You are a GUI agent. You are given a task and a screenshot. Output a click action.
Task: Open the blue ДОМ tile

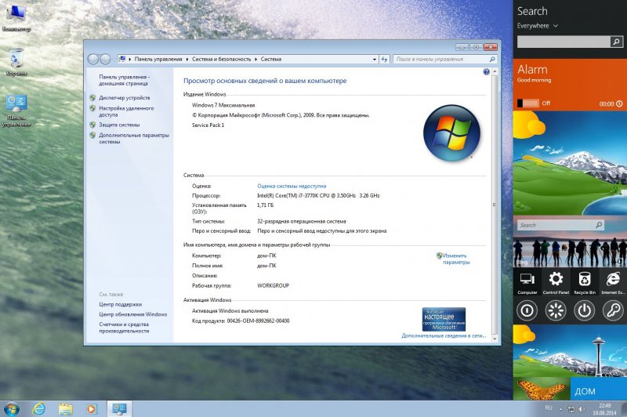pyautogui.click(x=599, y=388)
